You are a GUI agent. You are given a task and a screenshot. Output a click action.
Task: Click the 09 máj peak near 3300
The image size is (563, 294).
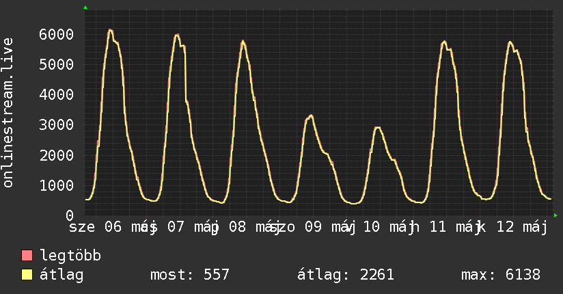311,116
